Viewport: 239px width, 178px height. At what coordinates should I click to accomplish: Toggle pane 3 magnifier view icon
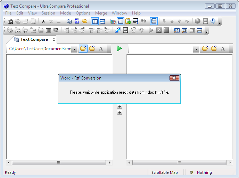[x=192, y=30]
